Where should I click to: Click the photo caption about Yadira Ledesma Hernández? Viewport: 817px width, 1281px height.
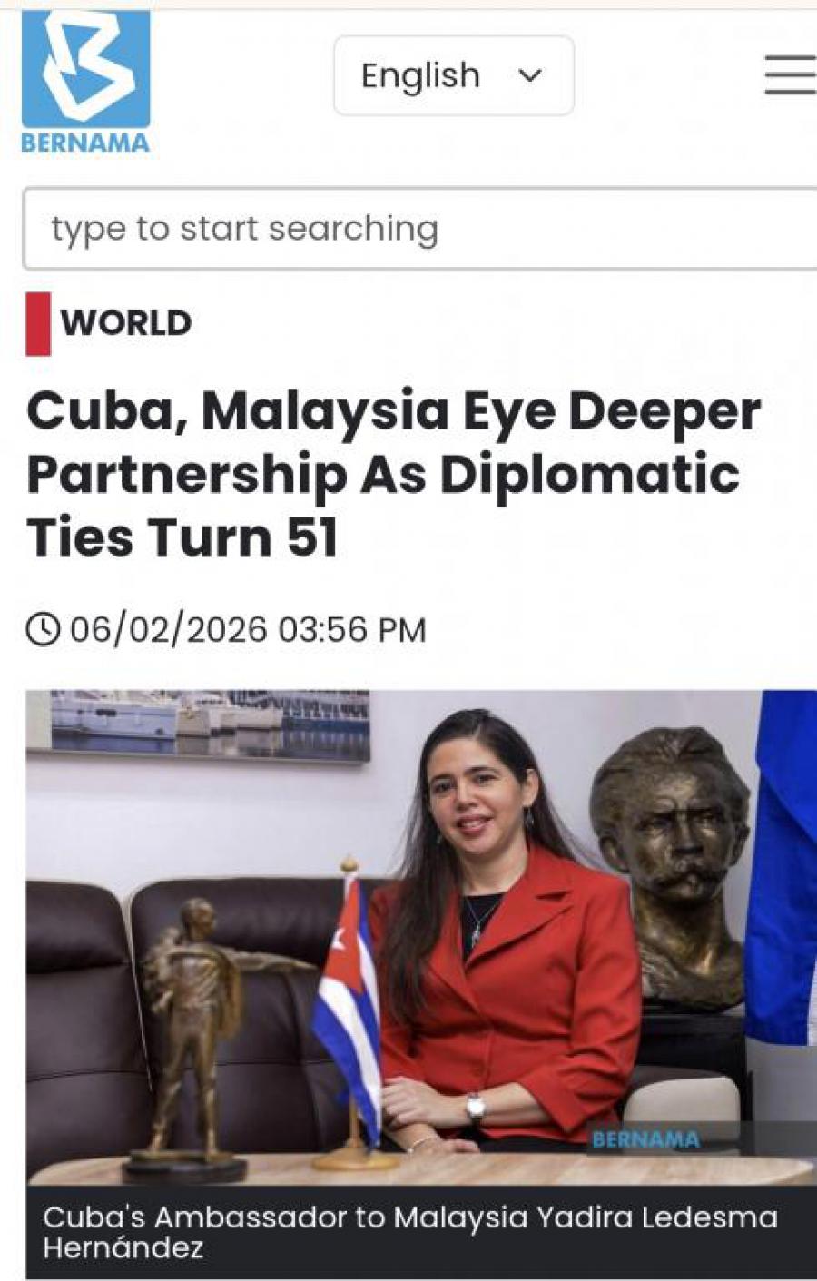(x=410, y=1232)
